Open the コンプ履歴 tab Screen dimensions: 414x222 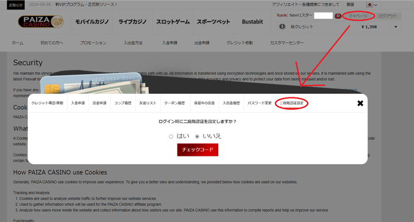click(123, 103)
